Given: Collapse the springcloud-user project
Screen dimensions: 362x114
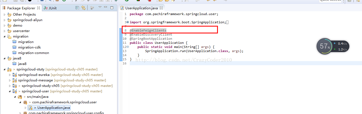Looking at the screenshot, I should click(x=10, y=91).
